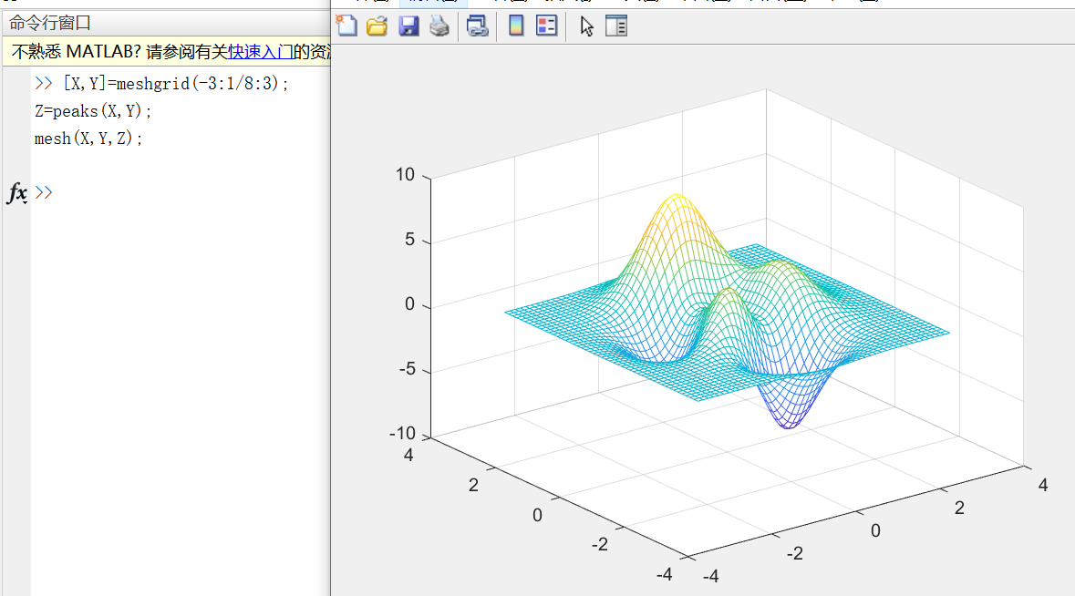Screen dimensions: 1075x596
Task: Save the figure using the floppy disk icon
Action: tap(408, 26)
